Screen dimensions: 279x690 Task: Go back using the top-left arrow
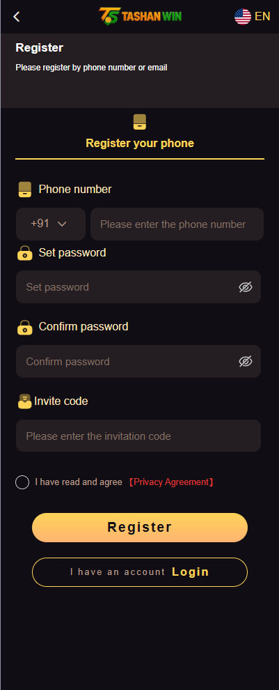pyautogui.click(x=16, y=17)
